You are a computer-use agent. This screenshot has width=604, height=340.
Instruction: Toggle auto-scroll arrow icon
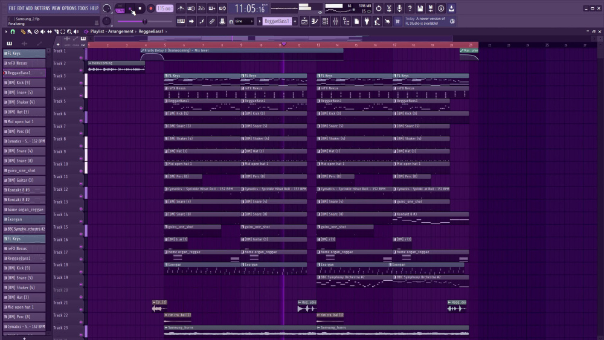(191, 22)
